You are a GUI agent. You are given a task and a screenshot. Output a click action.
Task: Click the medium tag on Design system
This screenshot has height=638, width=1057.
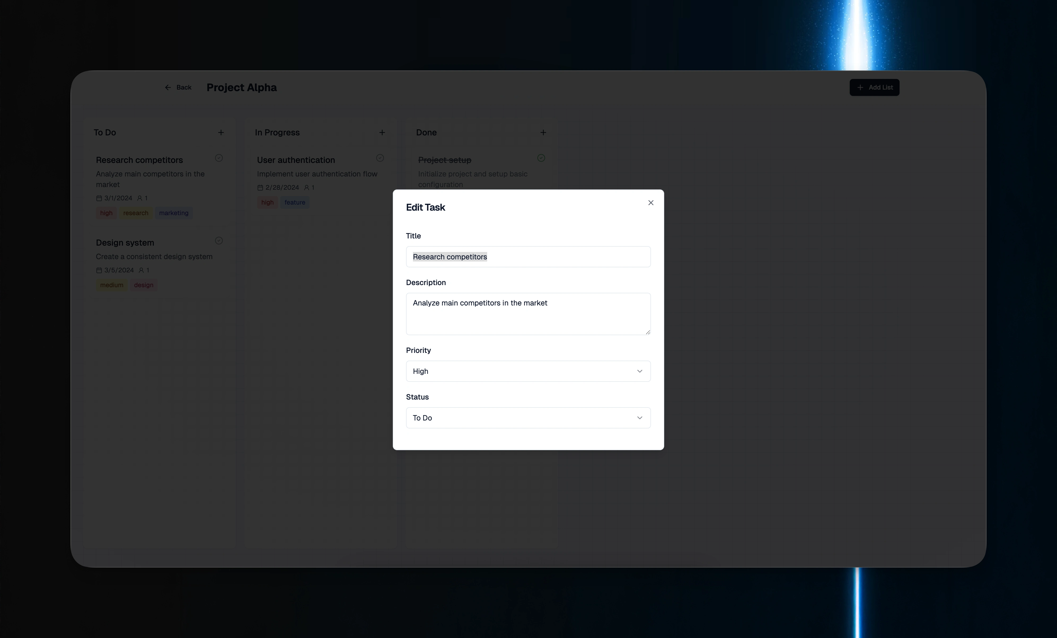tap(112, 285)
